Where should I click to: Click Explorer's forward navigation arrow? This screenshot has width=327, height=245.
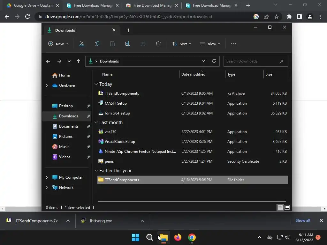[59, 61]
